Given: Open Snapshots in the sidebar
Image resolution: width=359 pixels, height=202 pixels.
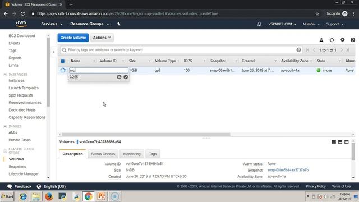Looking at the screenshot, I should [17, 167].
